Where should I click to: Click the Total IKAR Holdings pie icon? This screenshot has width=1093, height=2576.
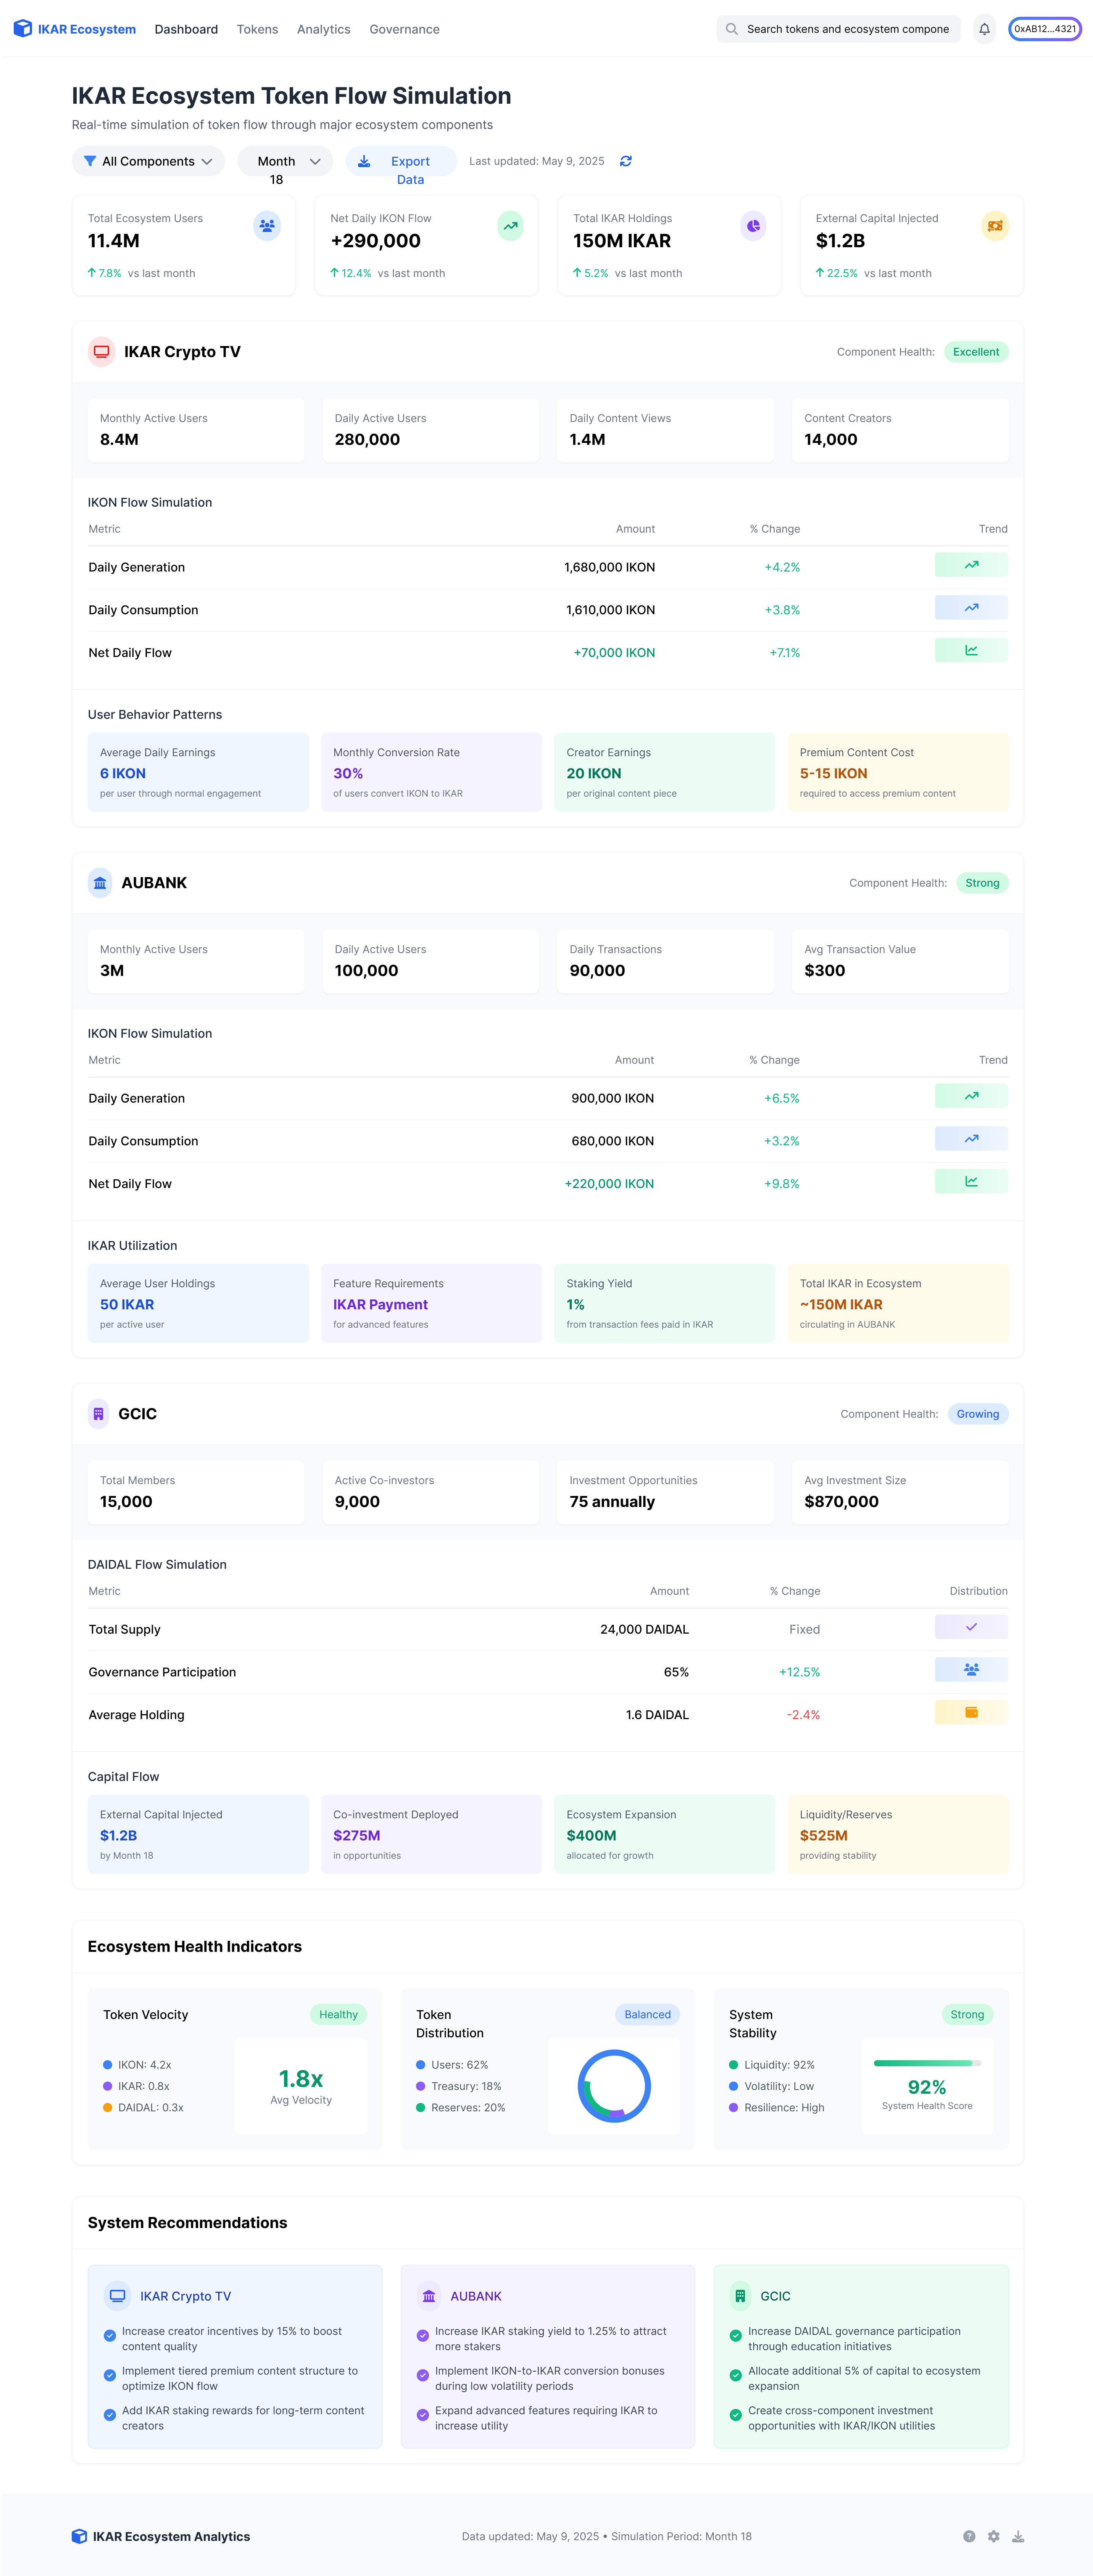pyautogui.click(x=753, y=226)
